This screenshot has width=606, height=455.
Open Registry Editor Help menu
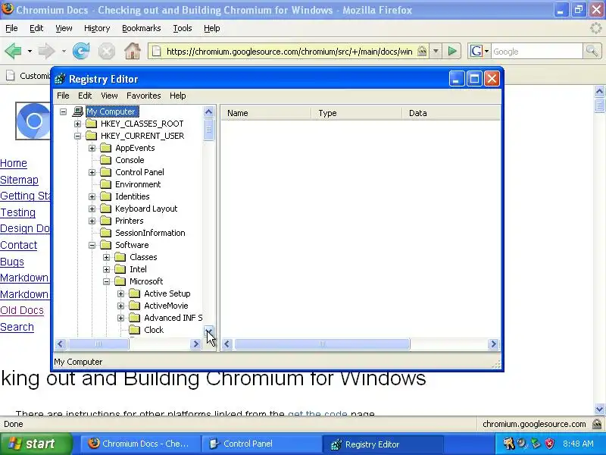click(178, 96)
